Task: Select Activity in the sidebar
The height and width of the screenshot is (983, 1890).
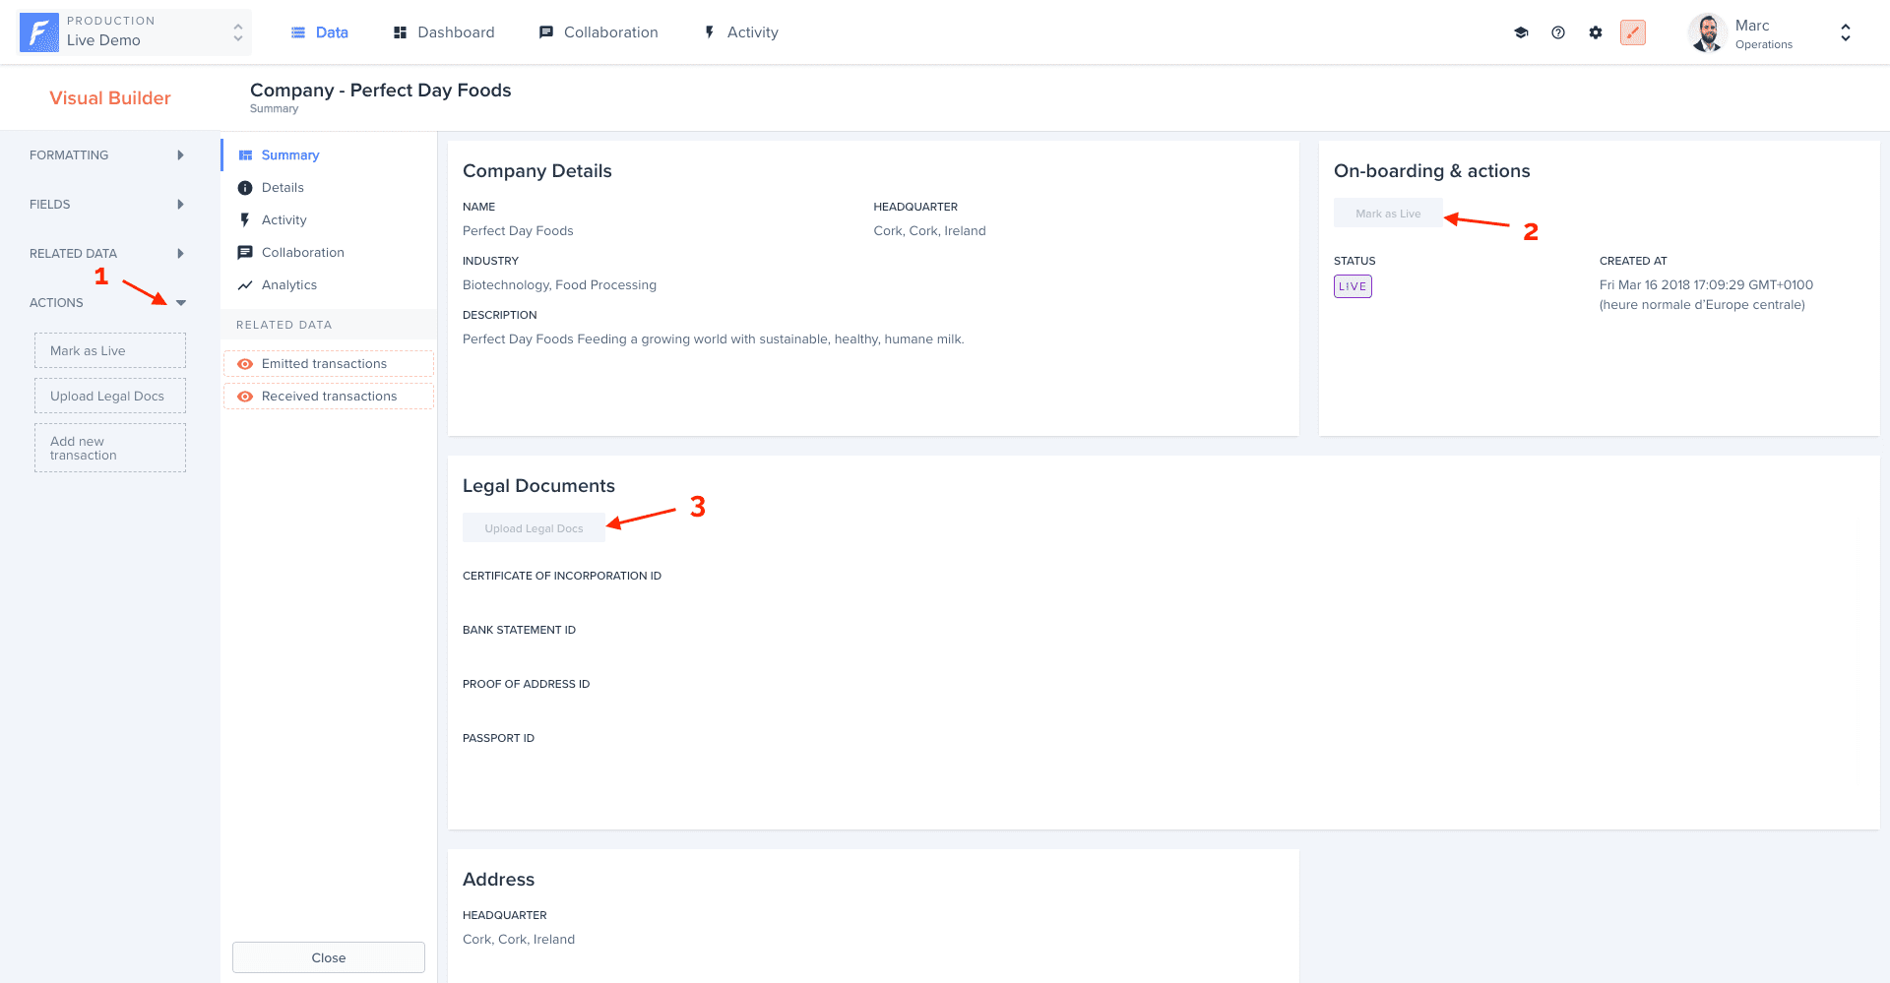Action: (x=284, y=220)
